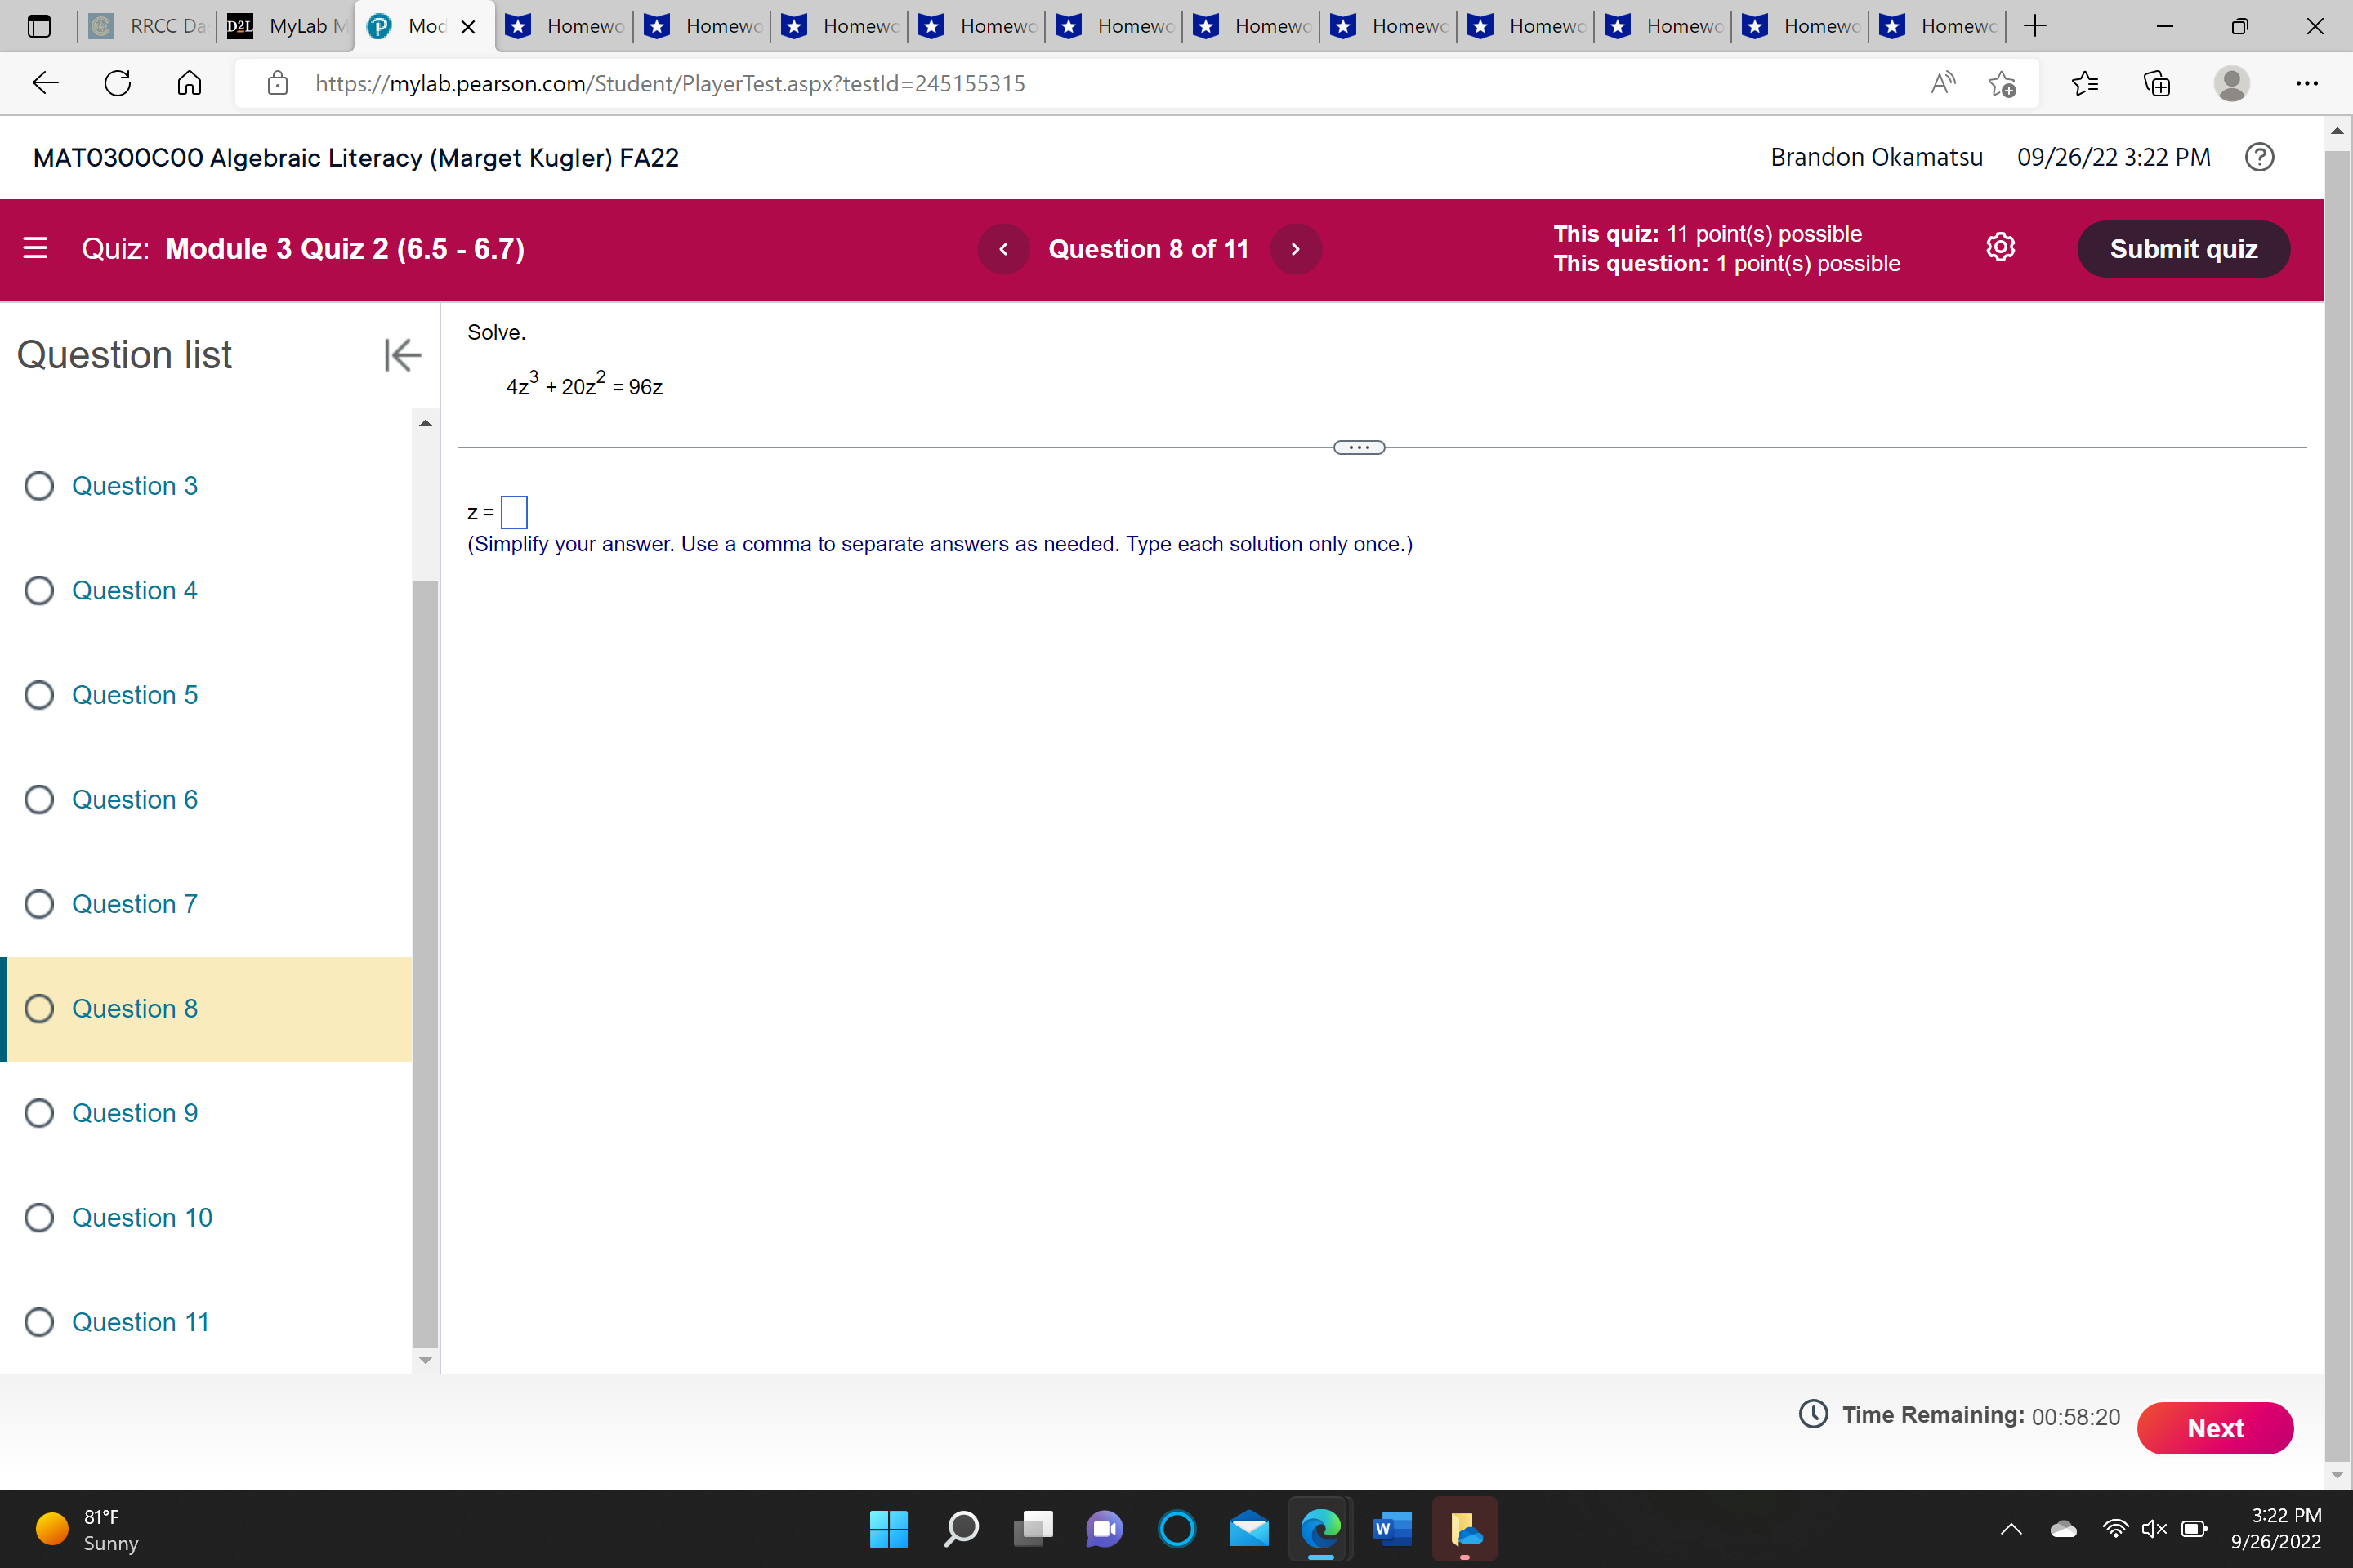Click the help question mark icon
The height and width of the screenshot is (1568, 2353).
click(x=2259, y=157)
